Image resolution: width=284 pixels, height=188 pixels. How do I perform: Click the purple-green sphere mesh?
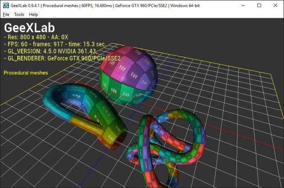coord(128,75)
